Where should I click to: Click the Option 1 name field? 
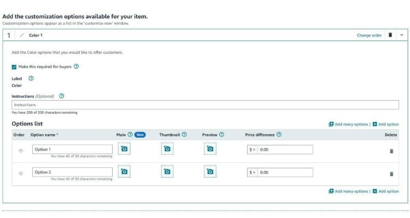72,149
